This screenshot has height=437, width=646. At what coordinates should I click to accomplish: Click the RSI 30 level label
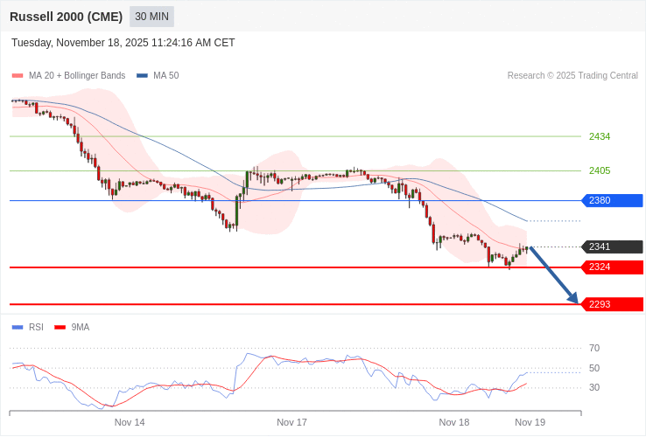coord(594,387)
